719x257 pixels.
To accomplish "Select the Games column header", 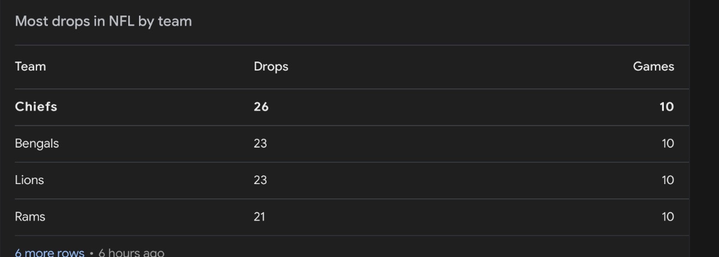I will click(653, 66).
